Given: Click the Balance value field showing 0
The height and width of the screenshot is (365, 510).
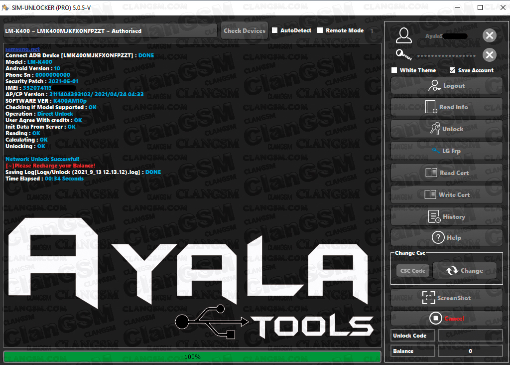Looking at the screenshot, I should (x=470, y=351).
